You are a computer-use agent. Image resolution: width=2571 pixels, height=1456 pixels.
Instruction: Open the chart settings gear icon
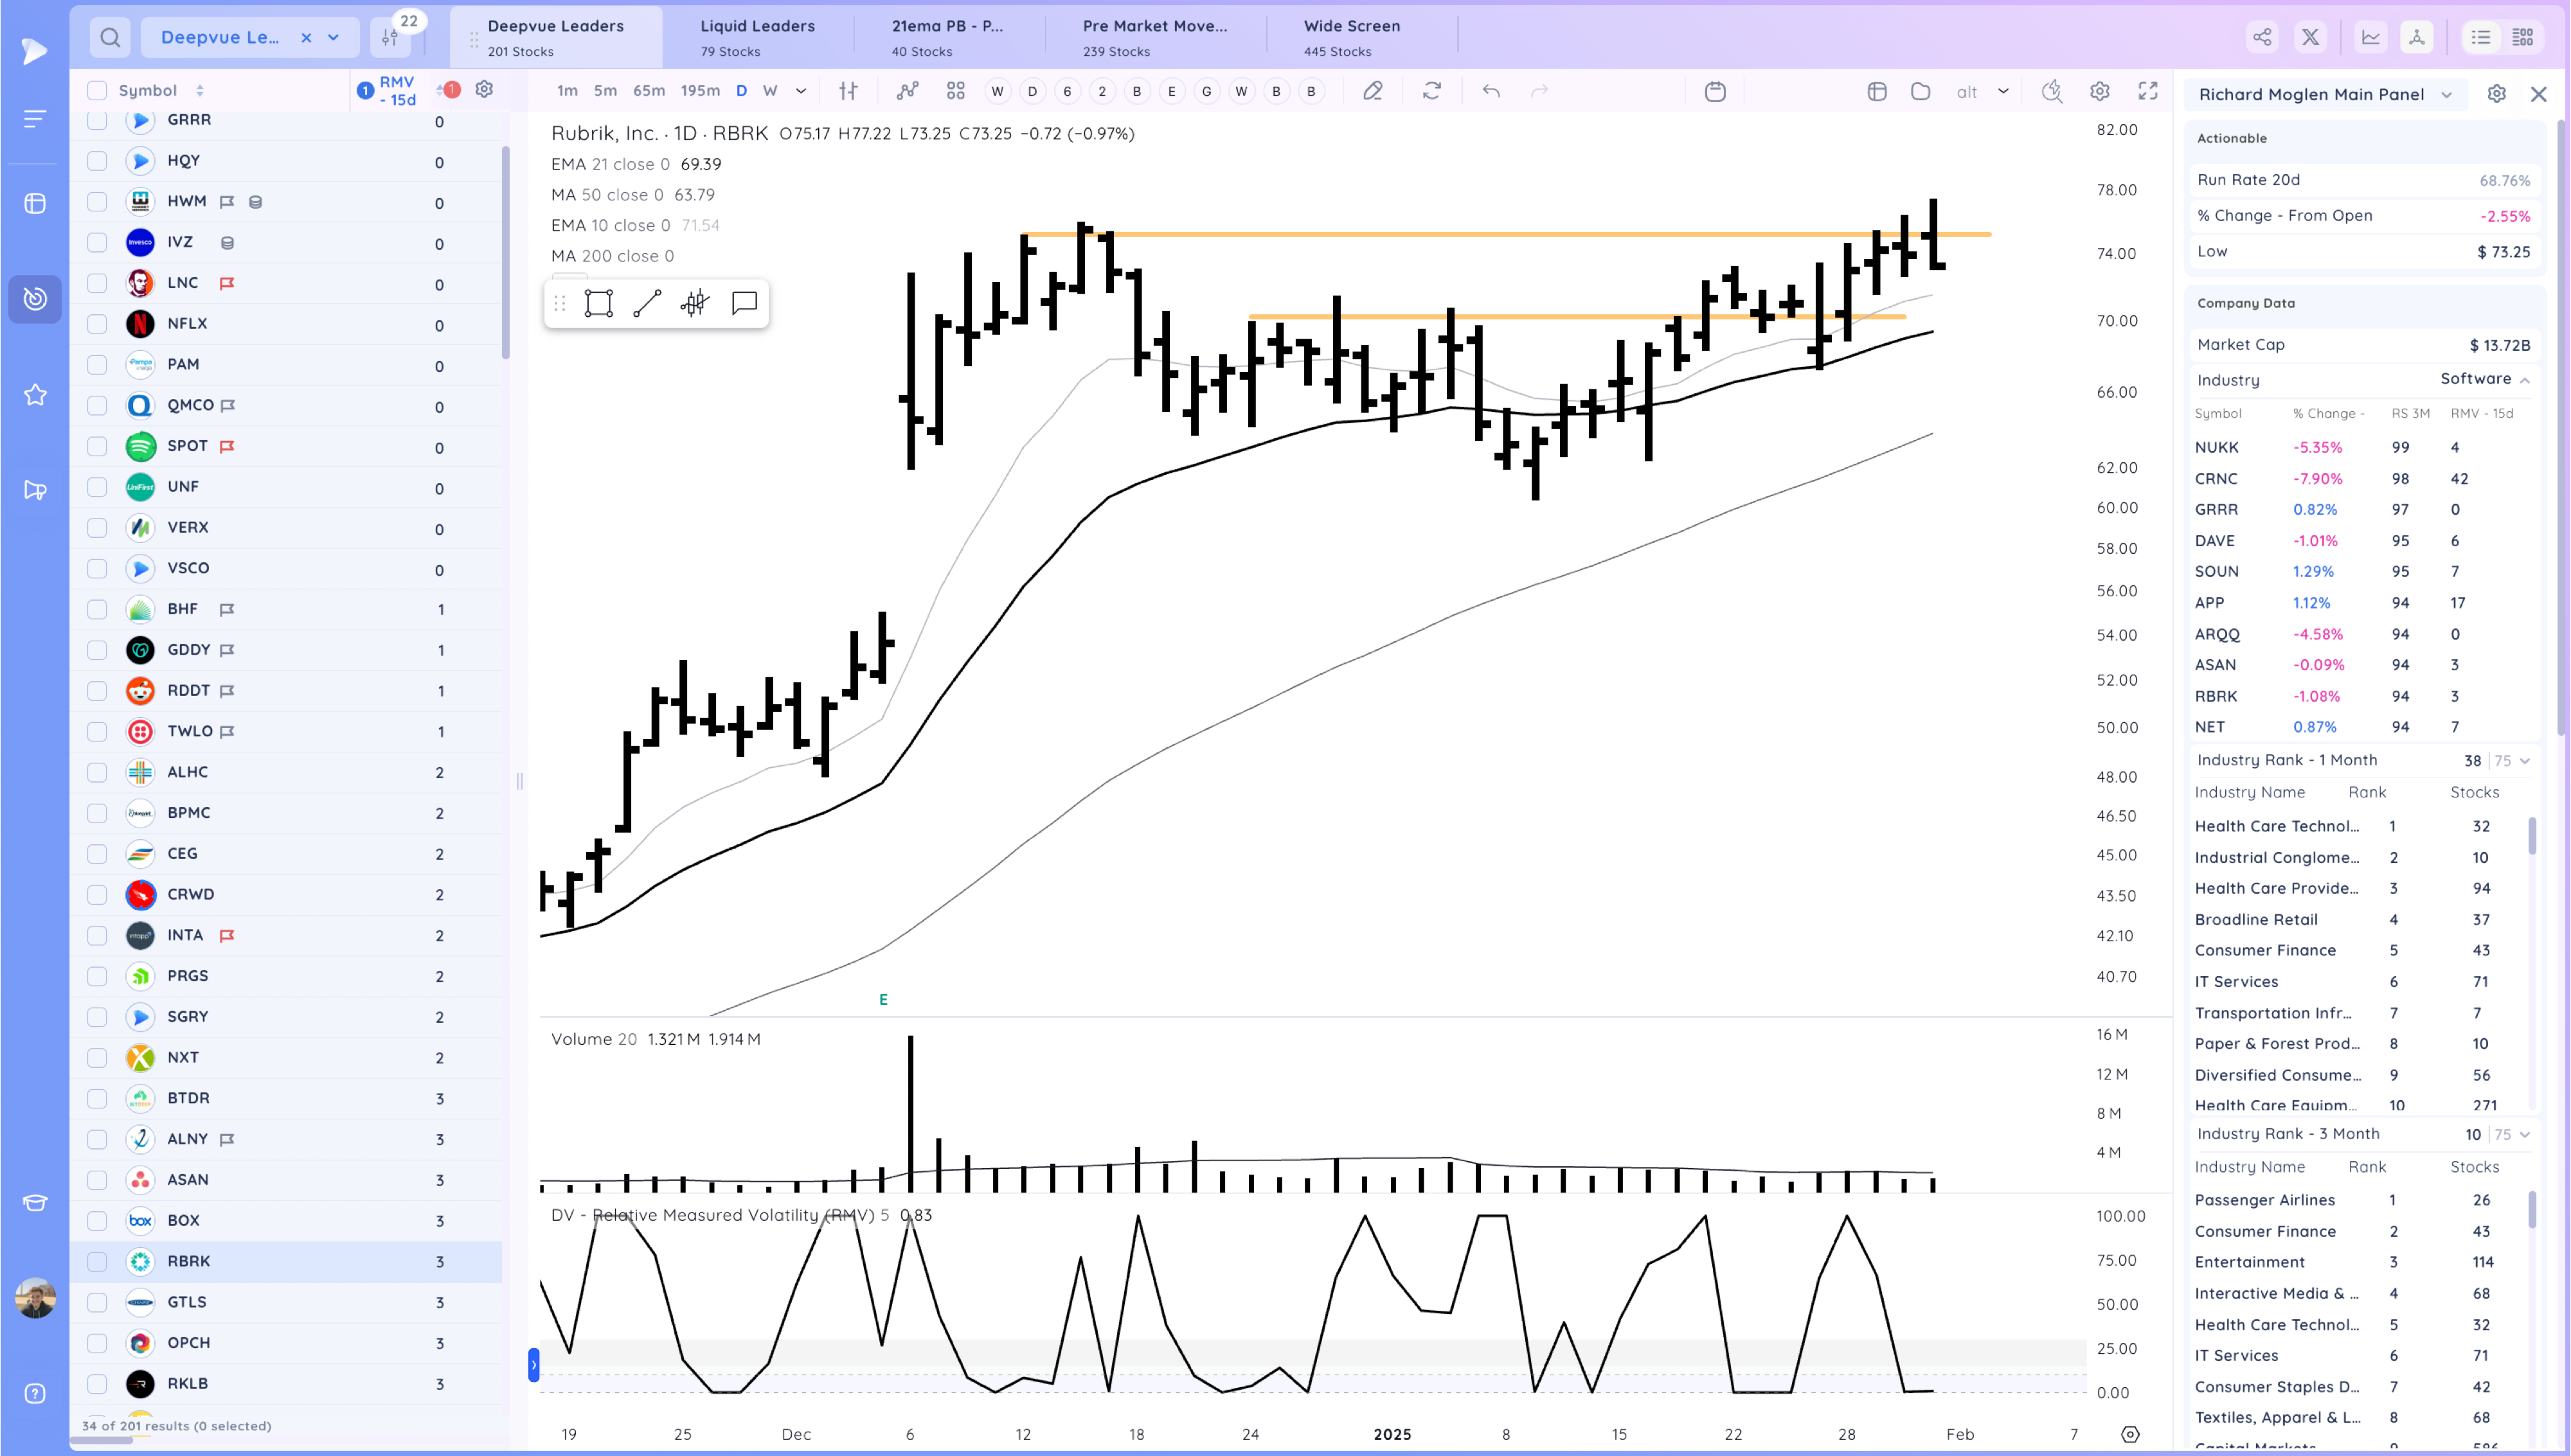coord(2099,91)
